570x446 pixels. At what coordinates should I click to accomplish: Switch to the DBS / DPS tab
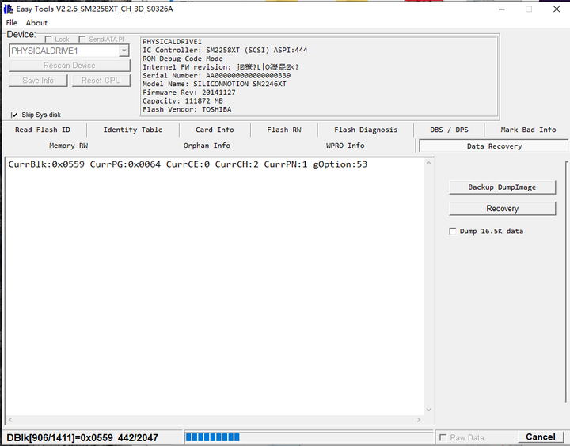click(x=449, y=130)
